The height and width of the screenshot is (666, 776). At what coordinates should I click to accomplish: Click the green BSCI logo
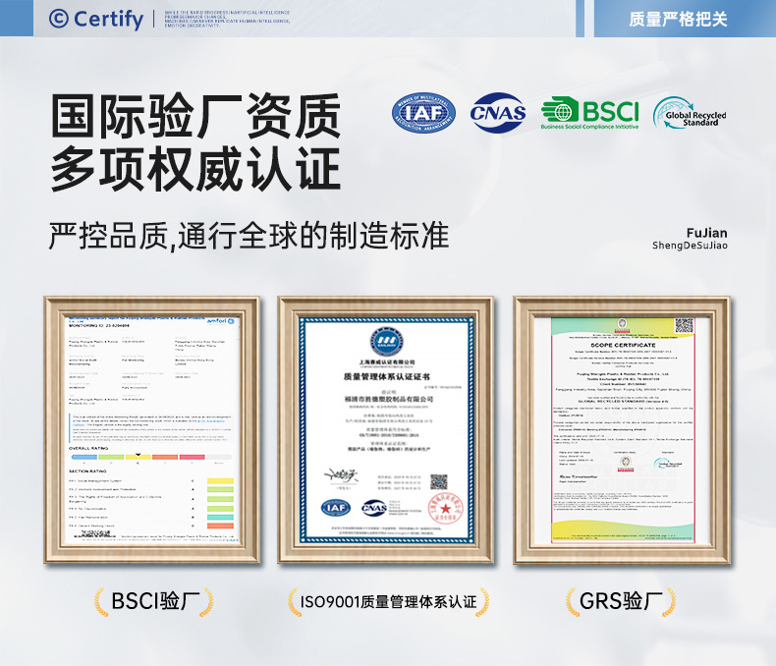(589, 113)
